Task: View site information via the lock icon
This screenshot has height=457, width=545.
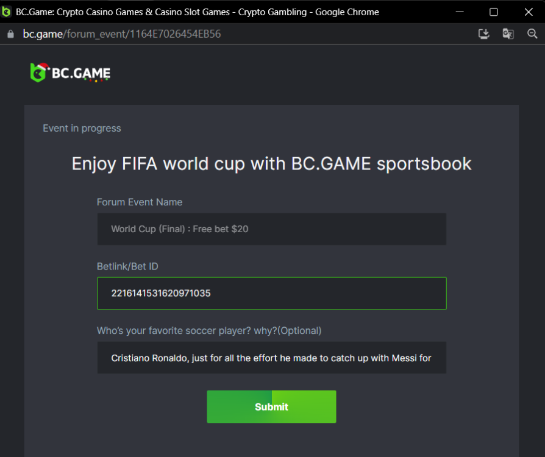Action: pyautogui.click(x=10, y=34)
